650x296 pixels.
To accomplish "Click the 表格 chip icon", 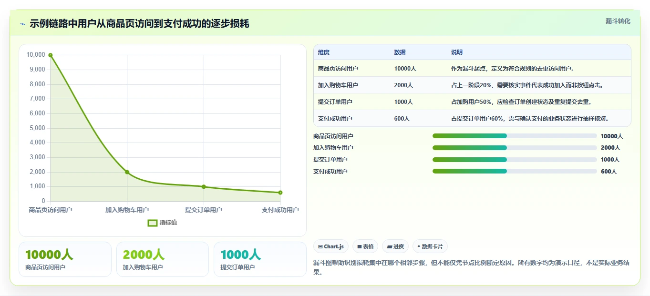I will coord(359,247).
